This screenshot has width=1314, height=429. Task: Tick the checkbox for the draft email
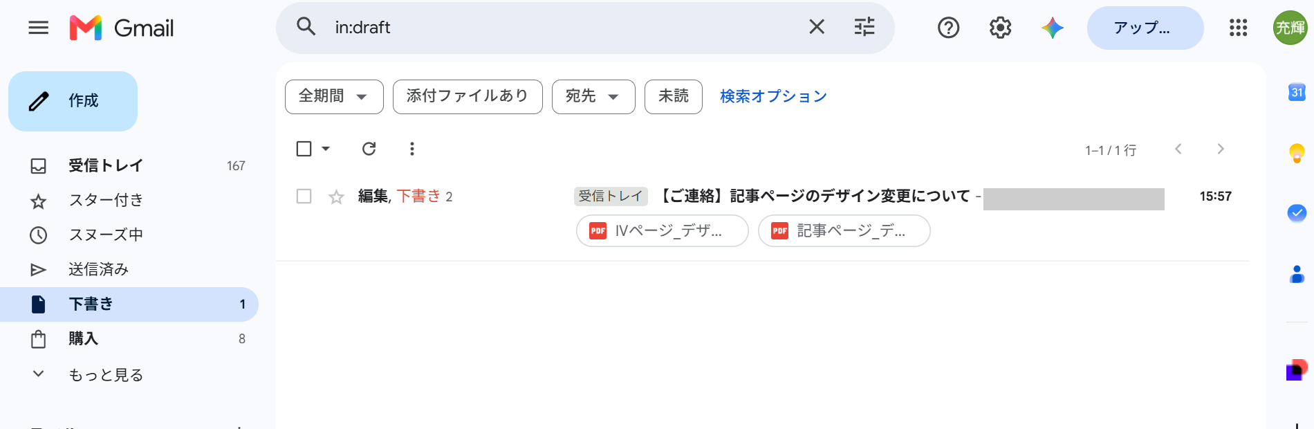pyautogui.click(x=304, y=197)
